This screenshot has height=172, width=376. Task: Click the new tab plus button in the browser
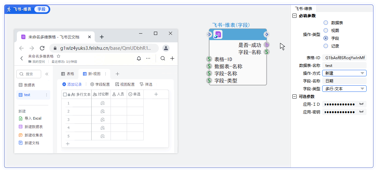pos(102,37)
